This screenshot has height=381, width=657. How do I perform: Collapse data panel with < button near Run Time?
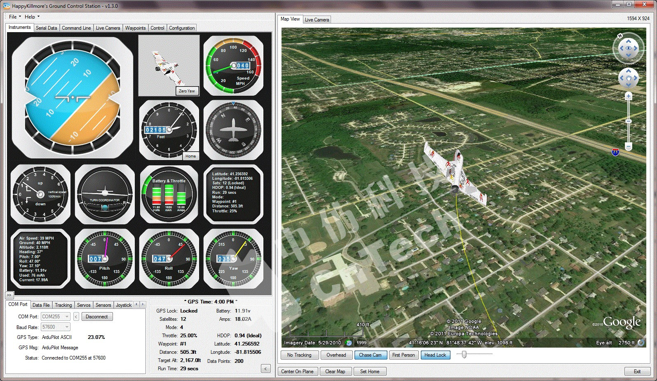[x=266, y=369]
